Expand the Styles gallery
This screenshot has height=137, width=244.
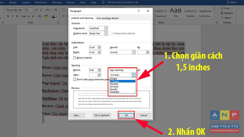pos(215,17)
